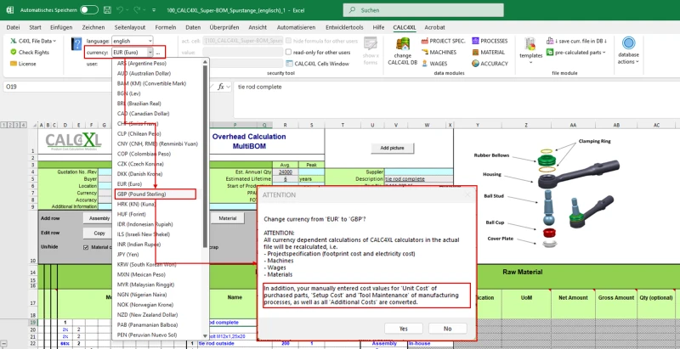
Task: Select ARS (Argentine Peso) currency
Action: 141,63
